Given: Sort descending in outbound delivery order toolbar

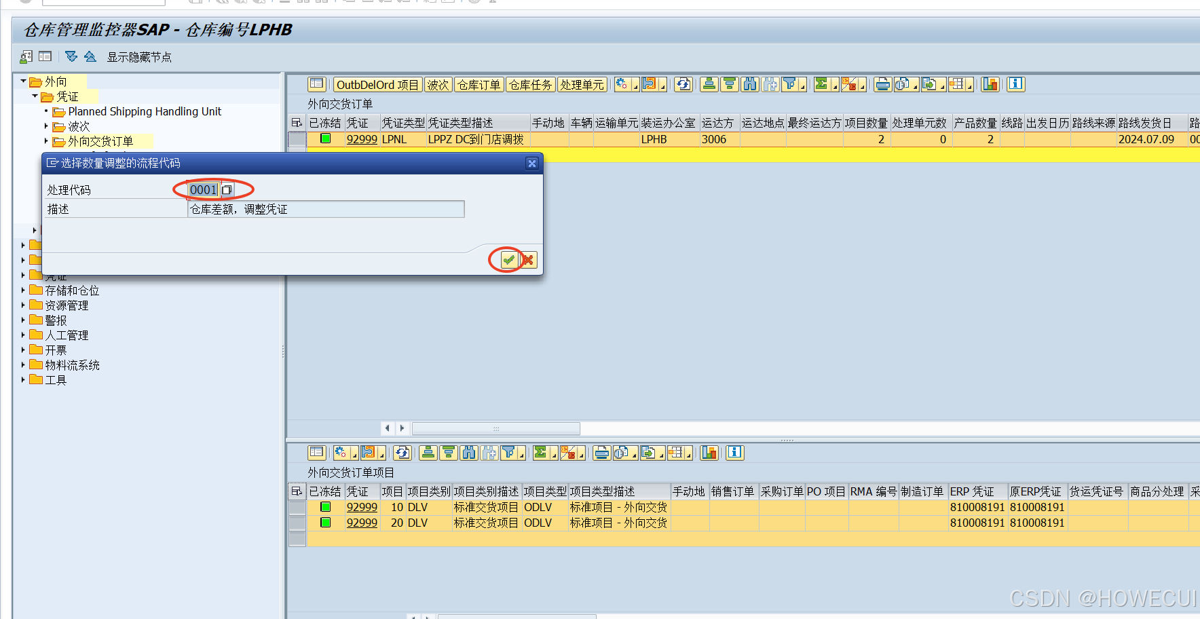Looking at the screenshot, I should point(730,84).
